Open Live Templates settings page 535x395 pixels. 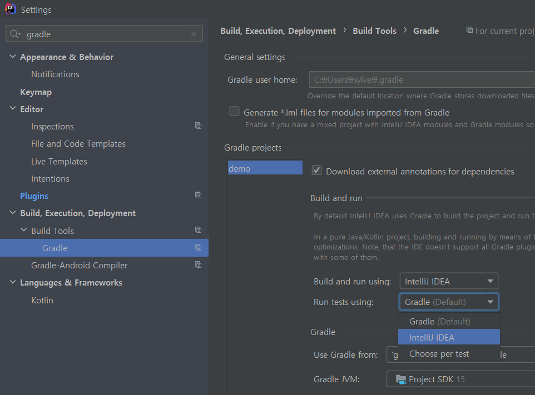(59, 161)
